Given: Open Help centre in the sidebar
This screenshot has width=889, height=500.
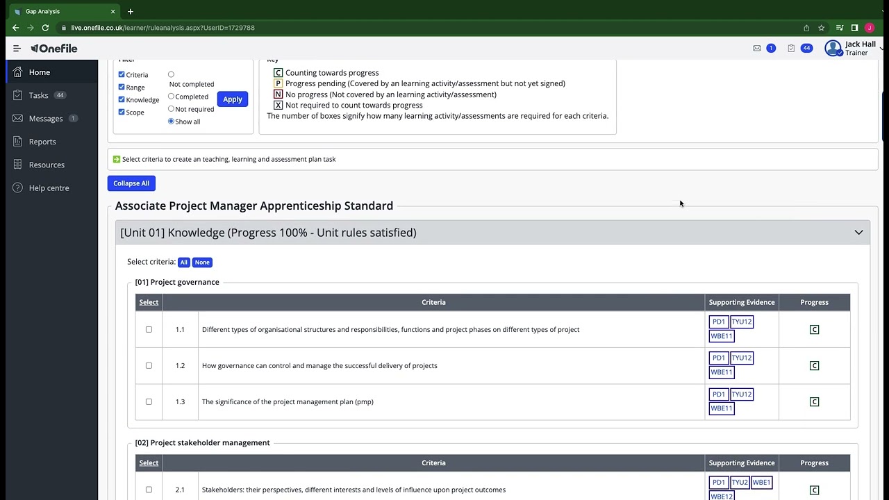Looking at the screenshot, I should [52, 187].
